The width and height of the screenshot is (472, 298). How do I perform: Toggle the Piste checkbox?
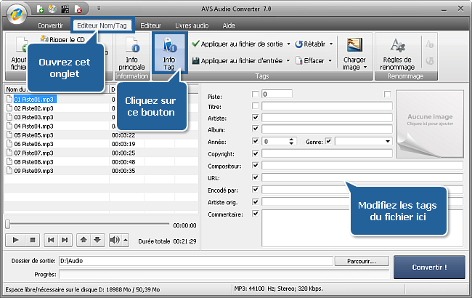255,94
